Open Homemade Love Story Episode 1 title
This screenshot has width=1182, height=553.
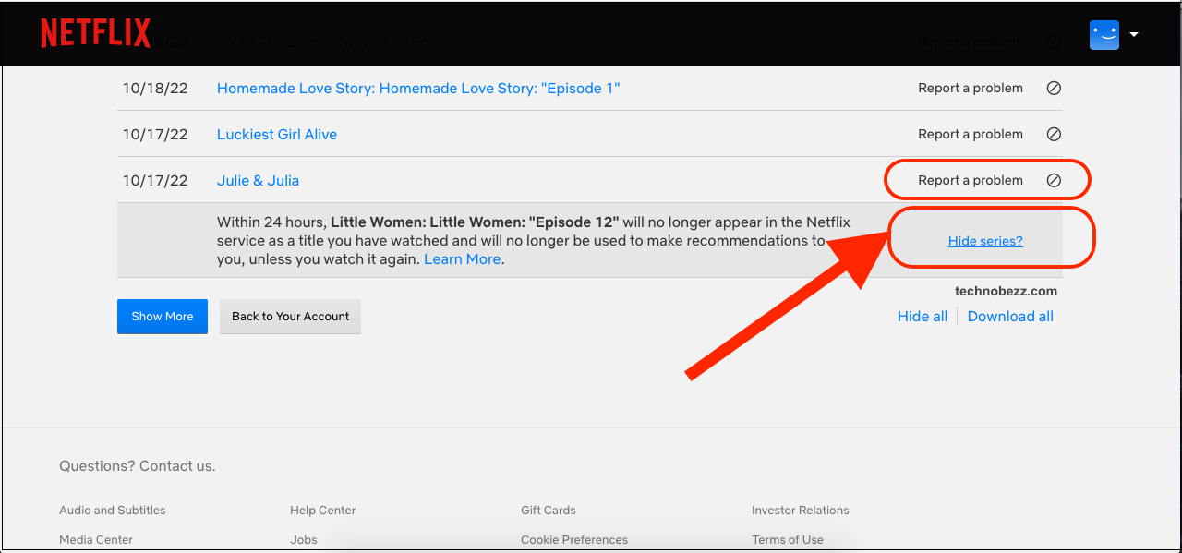pos(418,89)
